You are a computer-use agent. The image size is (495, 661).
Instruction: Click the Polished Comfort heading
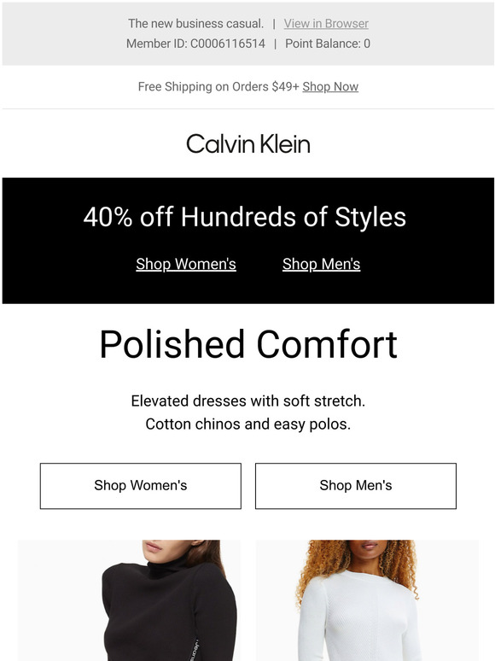tap(248, 344)
